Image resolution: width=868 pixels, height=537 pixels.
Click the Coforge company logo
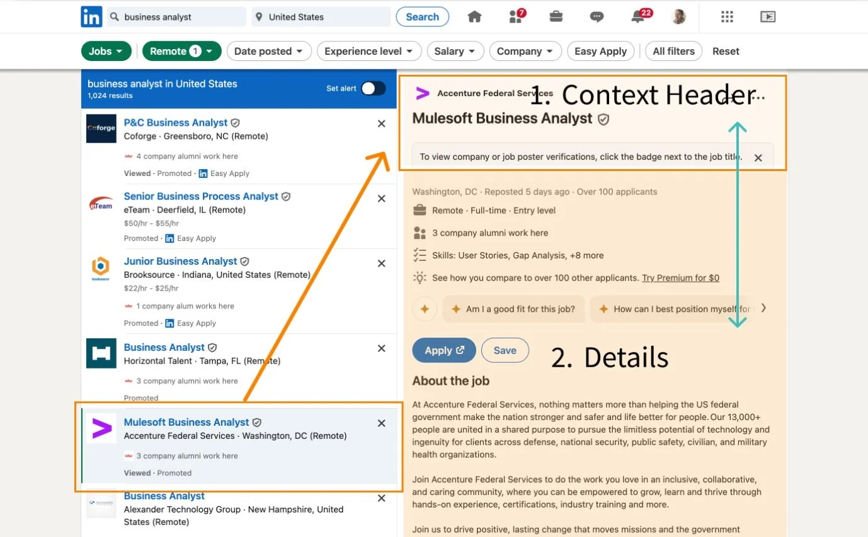click(101, 129)
